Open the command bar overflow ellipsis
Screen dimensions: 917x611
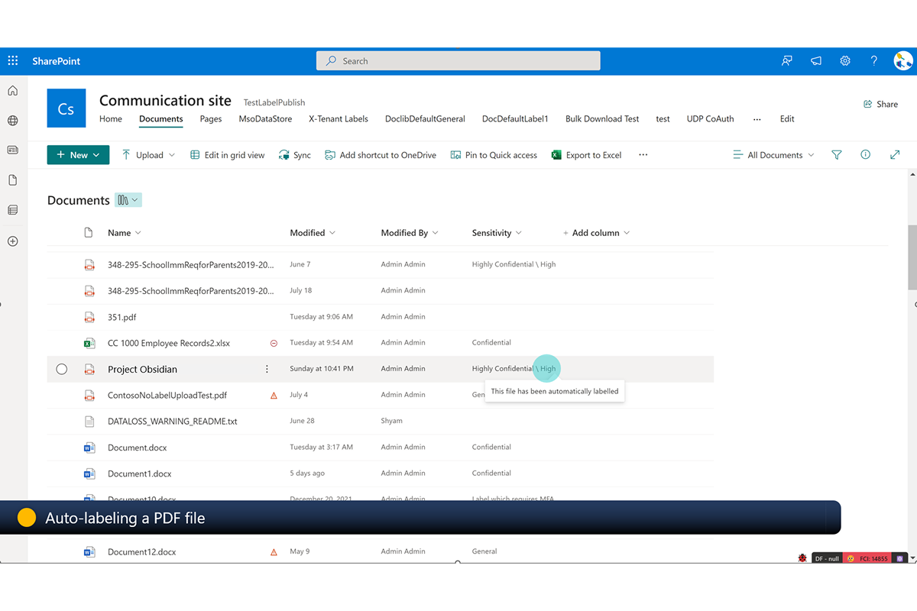click(643, 155)
